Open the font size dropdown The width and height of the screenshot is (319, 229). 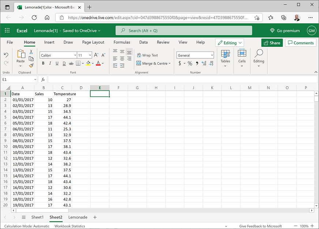tap(90, 55)
